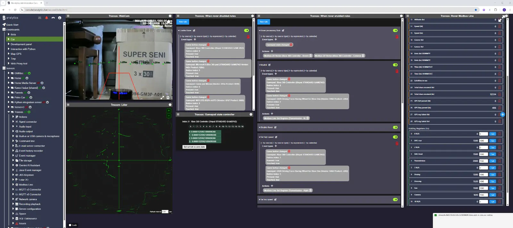Screen dimensions: 513x228
Task: Click the Camera register value field
Action: click(484, 195)
